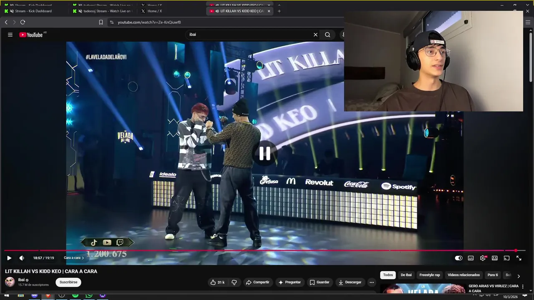
Task: Play the video with the play button
Action: tap(9, 258)
